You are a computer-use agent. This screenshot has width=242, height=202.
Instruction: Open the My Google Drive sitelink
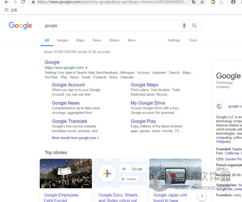click(x=148, y=103)
